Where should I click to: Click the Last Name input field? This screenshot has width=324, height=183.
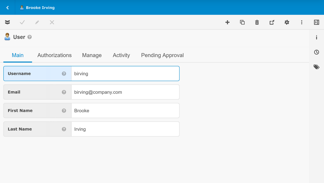125,129
